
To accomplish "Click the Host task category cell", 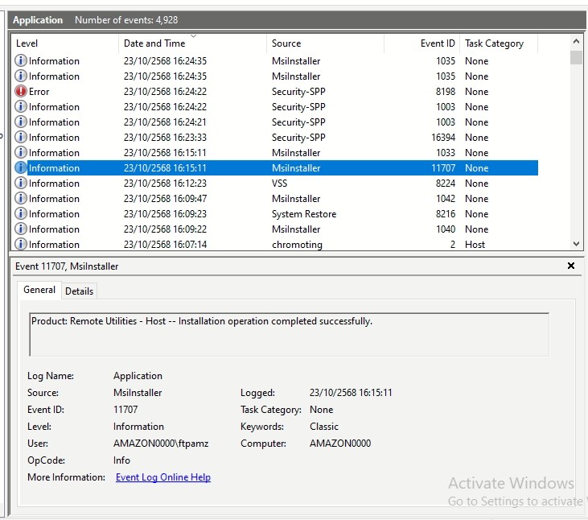I will click(x=475, y=245).
